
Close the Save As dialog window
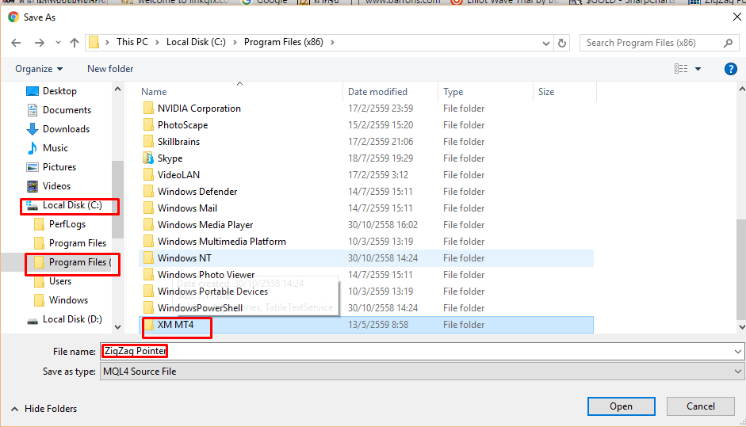click(737, 17)
